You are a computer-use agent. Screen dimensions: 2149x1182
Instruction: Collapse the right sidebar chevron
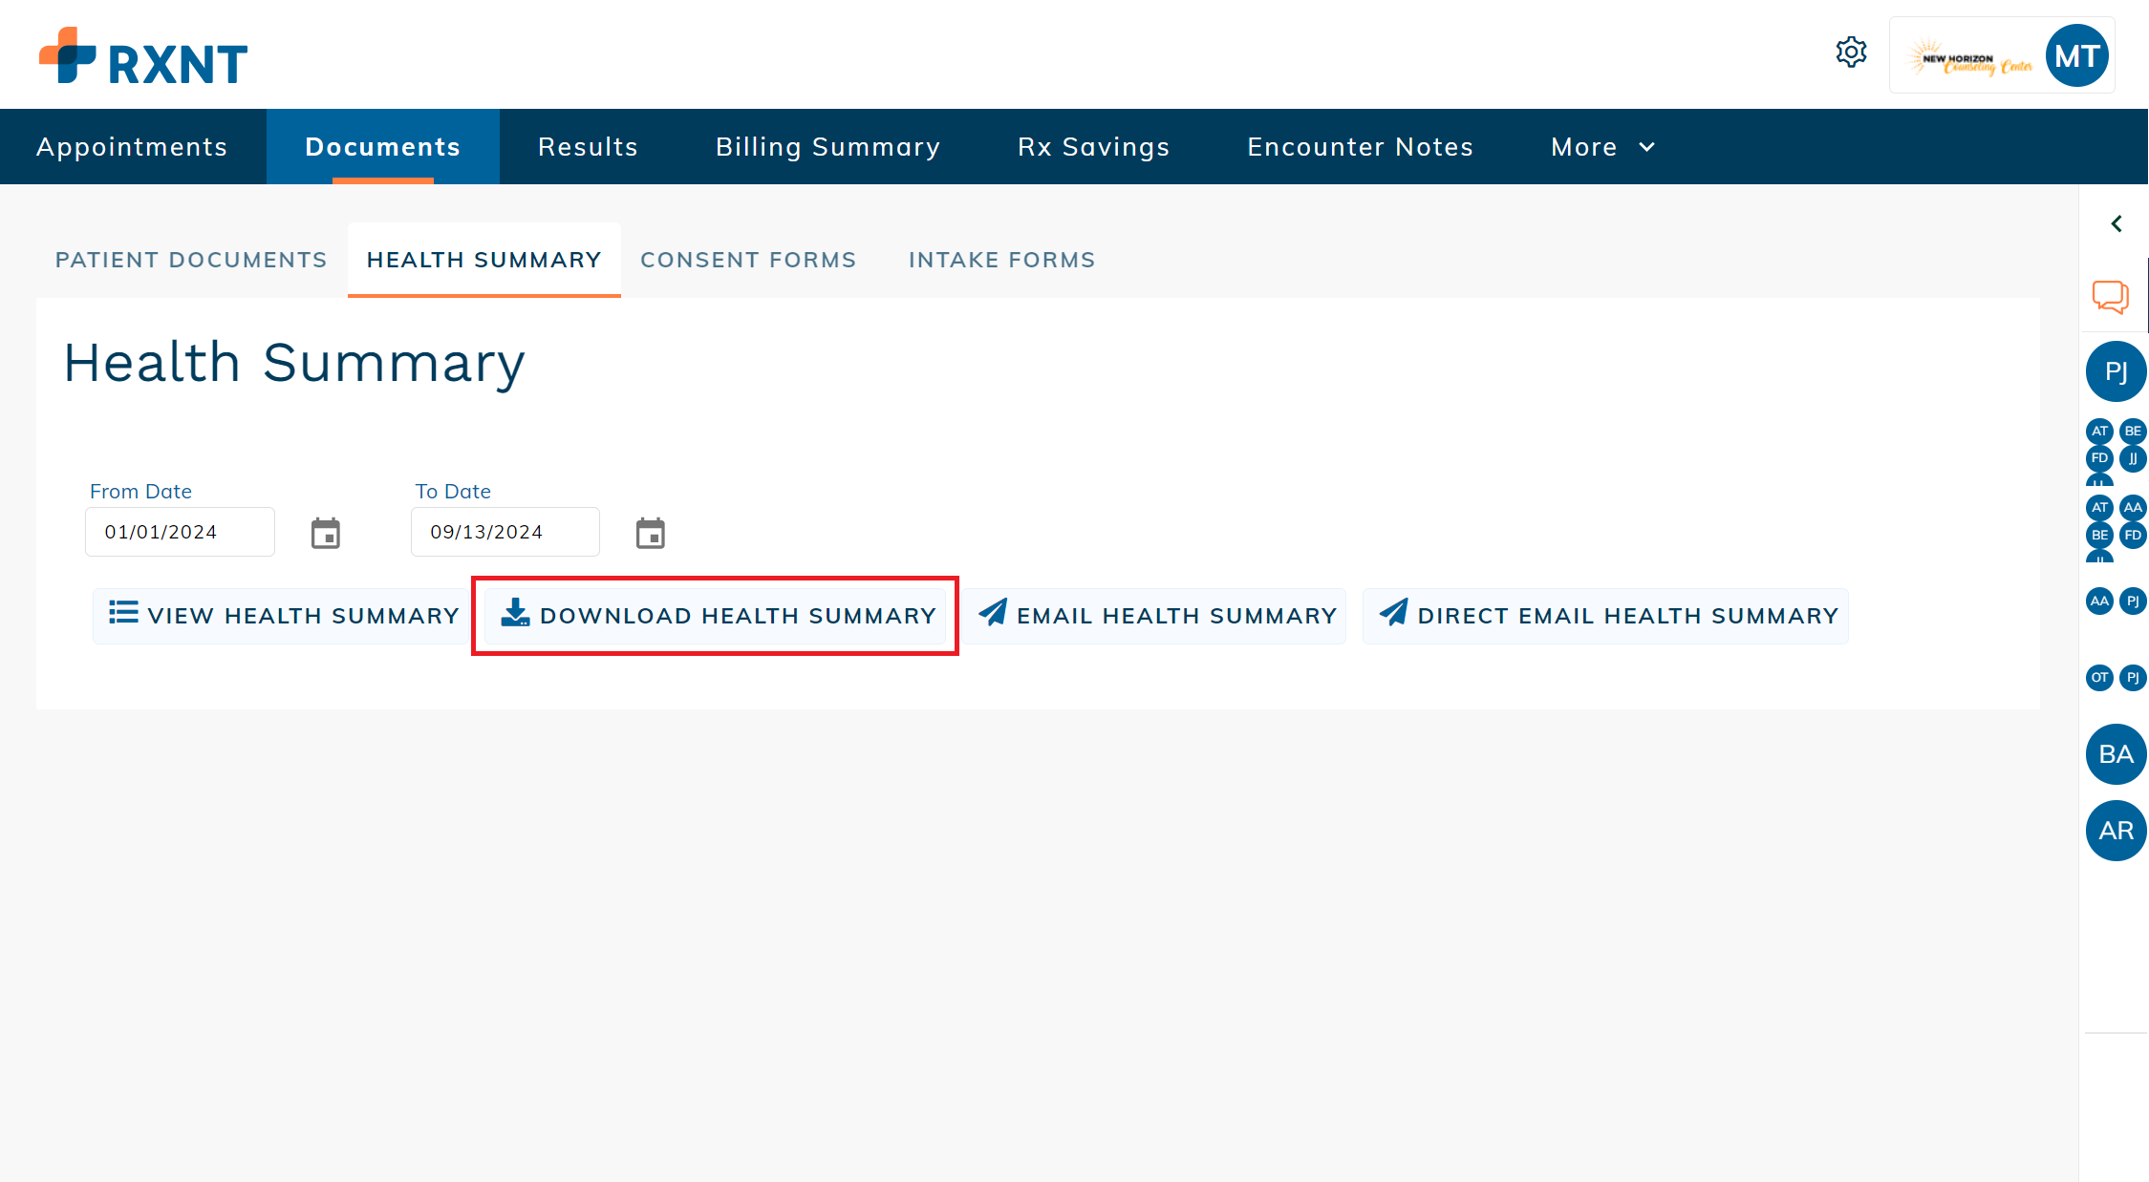[x=2117, y=223]
